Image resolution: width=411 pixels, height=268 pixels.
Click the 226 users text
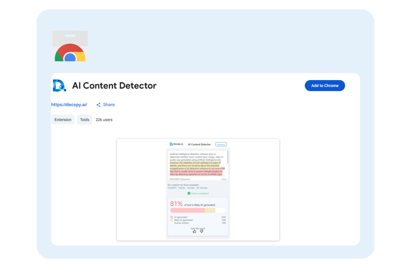pos(104,120)
